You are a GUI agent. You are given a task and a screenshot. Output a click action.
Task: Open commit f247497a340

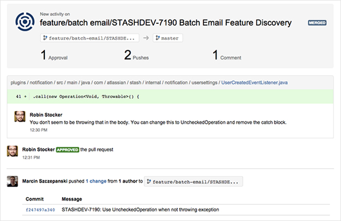40,210
